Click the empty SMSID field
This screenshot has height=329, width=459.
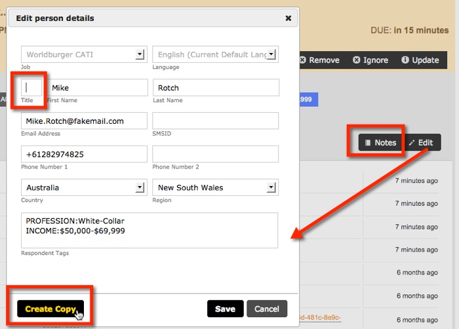[216, 121]
